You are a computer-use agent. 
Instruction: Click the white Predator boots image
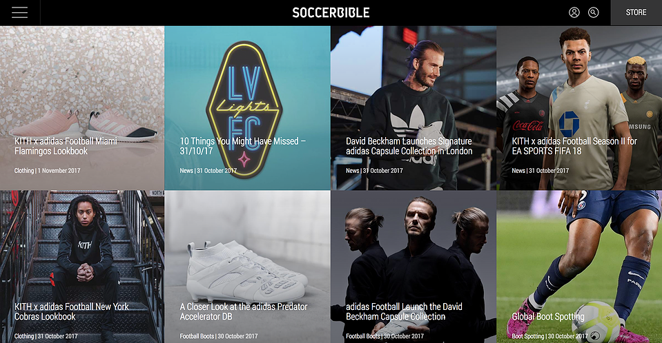pyautogui.click(x=247, y=270)
